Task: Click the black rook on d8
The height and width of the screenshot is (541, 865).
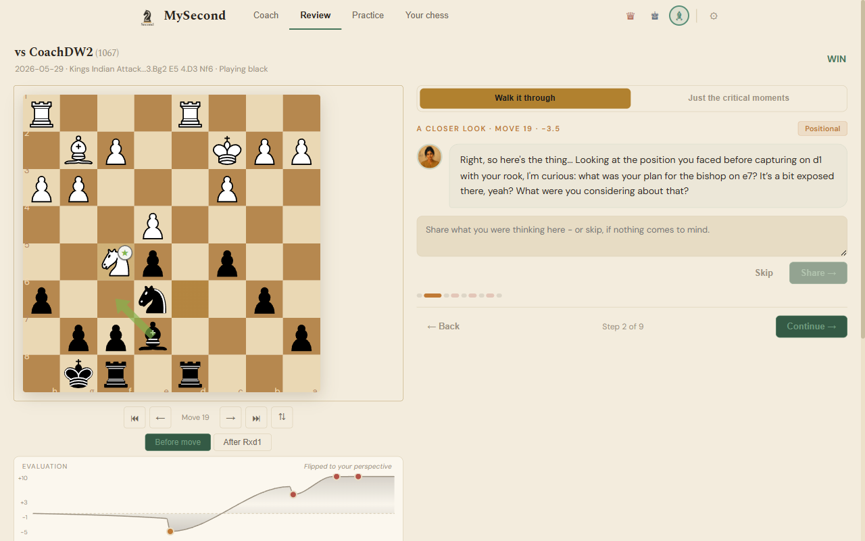Action: (190, 373)
